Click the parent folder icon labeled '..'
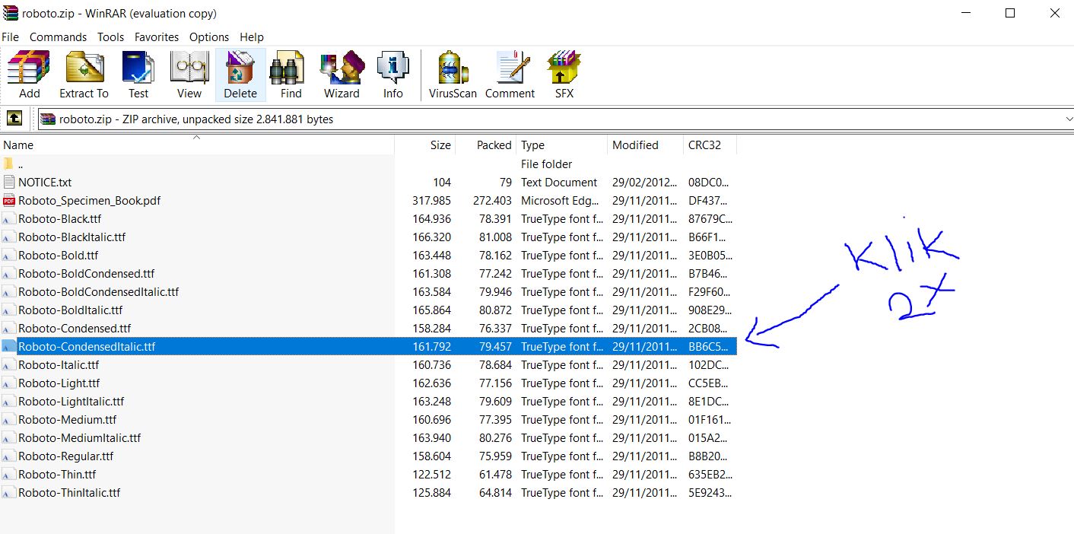The image size is (1074, 534). click(x=9, y=164)
